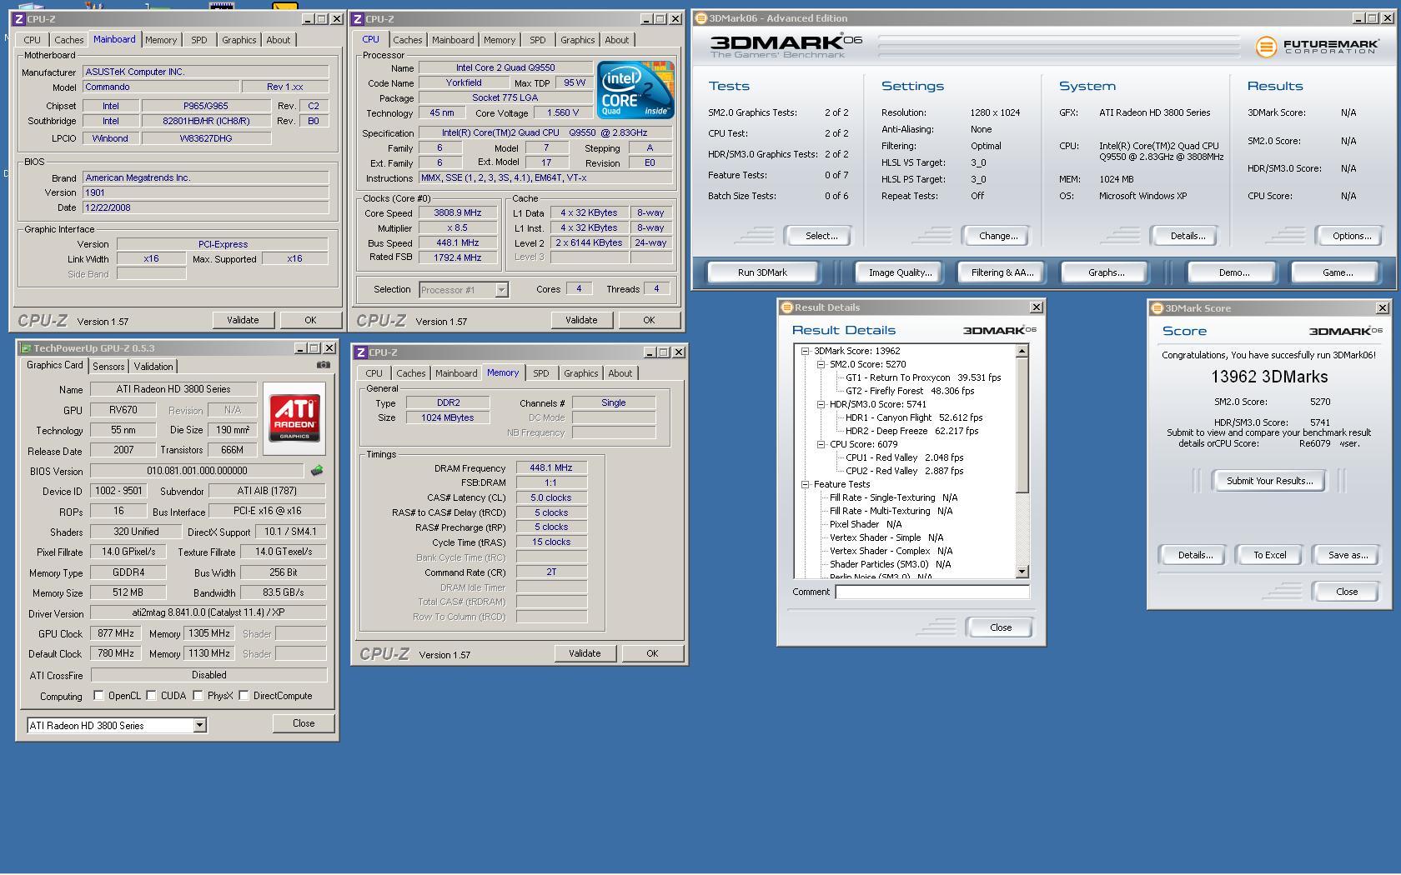The width and height of the screenshot is (1401, 875).
Task: Click Demo button in 3DMark06
Action: click(1233, 272)
